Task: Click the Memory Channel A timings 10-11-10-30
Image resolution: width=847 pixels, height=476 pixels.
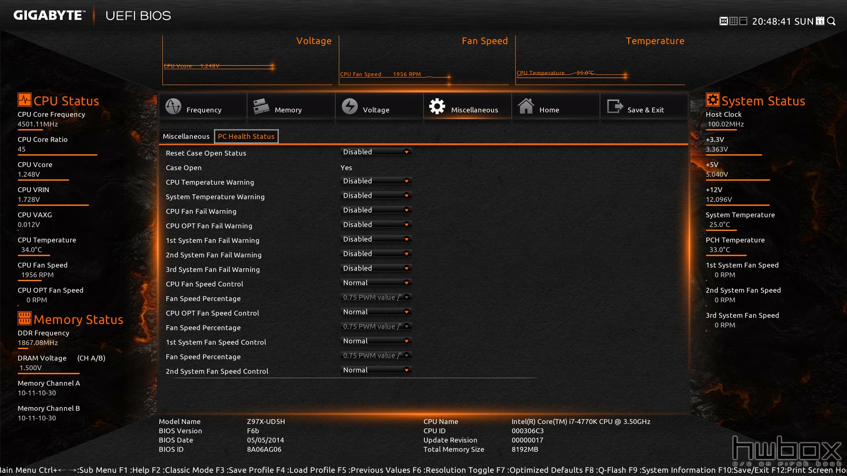Action: click(37, 393)
